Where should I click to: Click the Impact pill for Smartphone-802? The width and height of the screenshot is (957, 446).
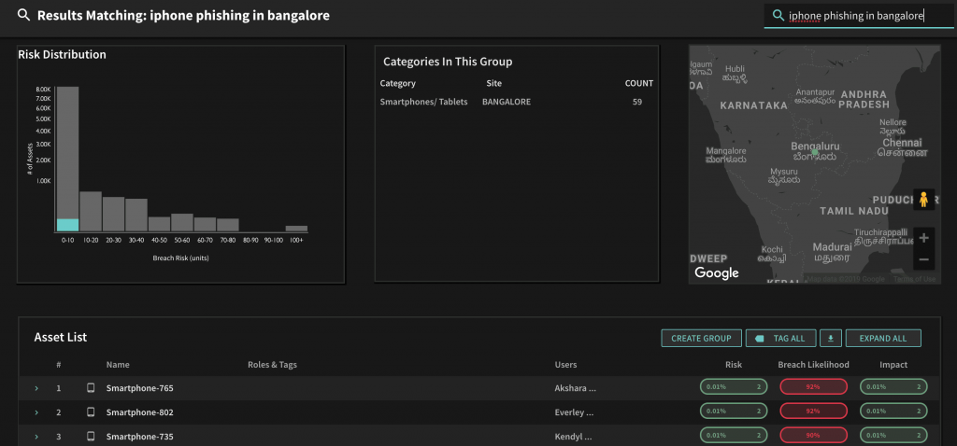[893, 411]
